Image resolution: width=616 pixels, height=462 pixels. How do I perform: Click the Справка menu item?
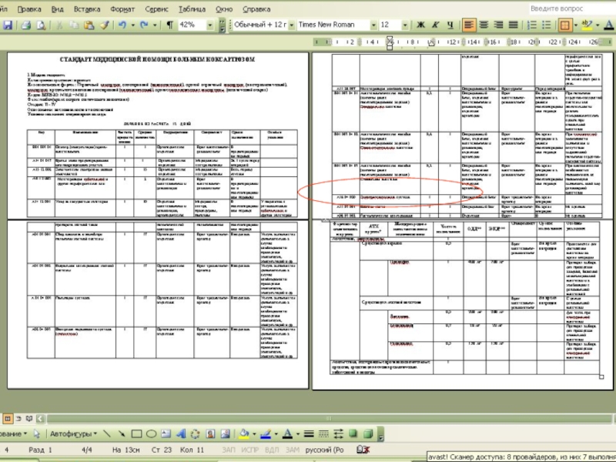point(256,9)
